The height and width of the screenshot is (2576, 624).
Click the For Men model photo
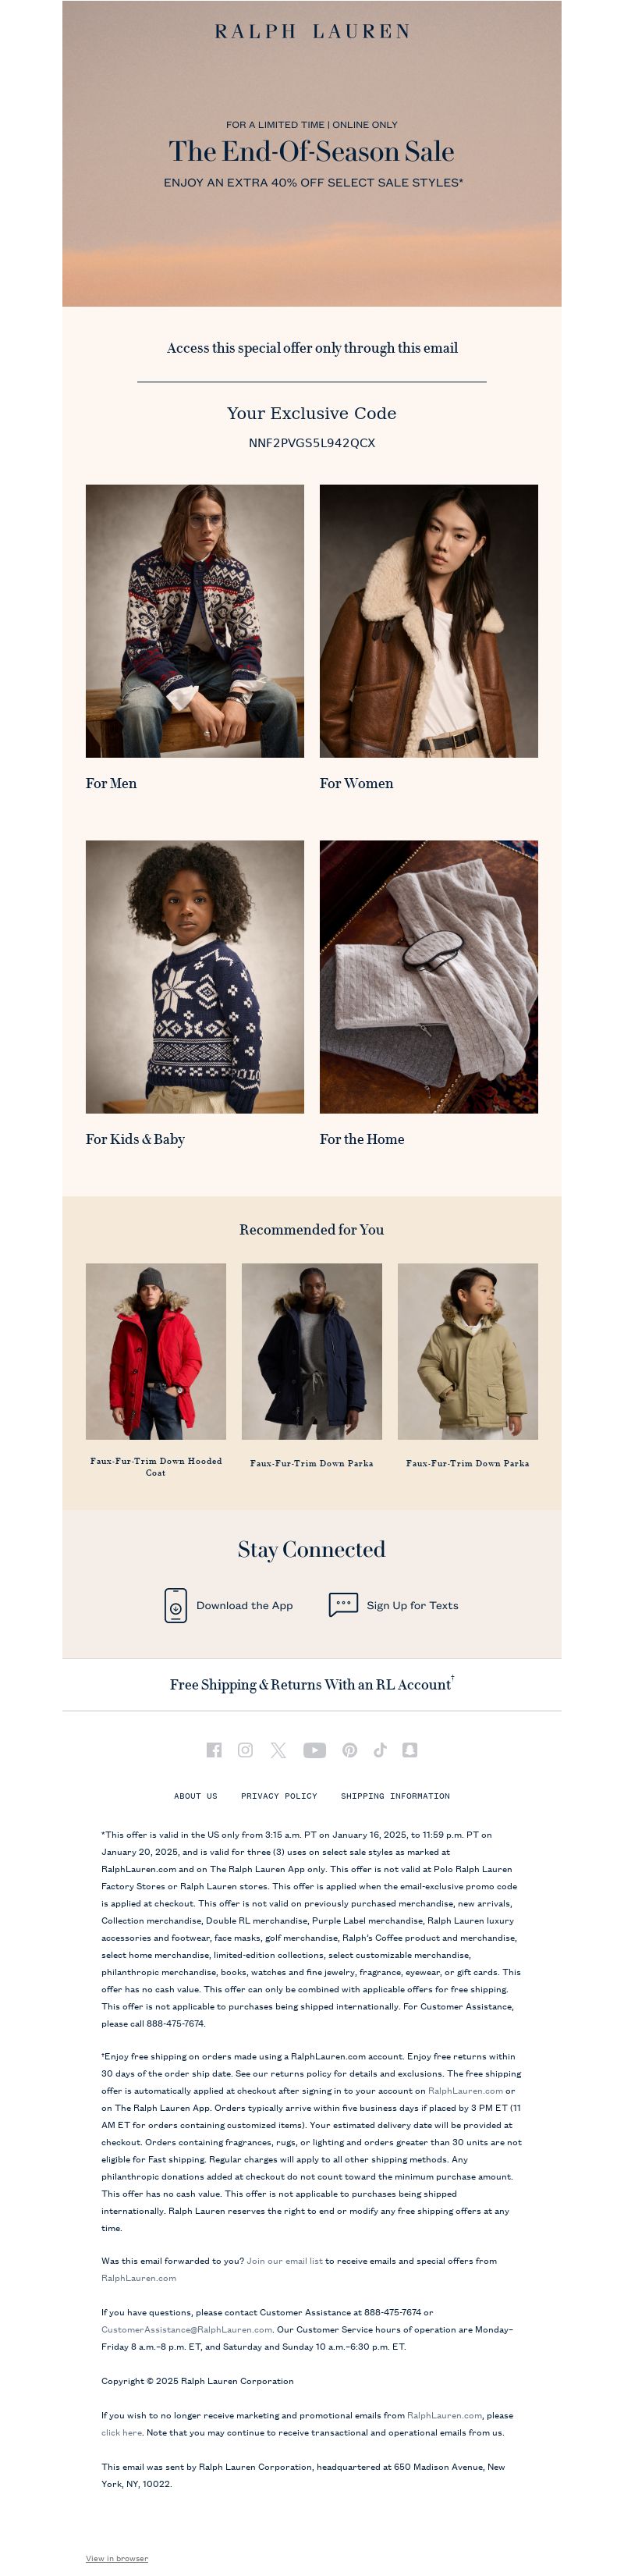(x=195, y=621)
